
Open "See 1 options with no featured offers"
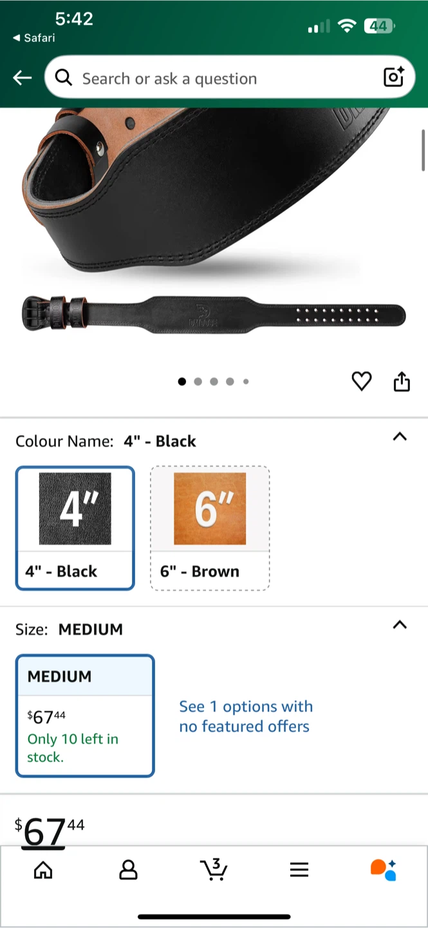tap(246, 716)
